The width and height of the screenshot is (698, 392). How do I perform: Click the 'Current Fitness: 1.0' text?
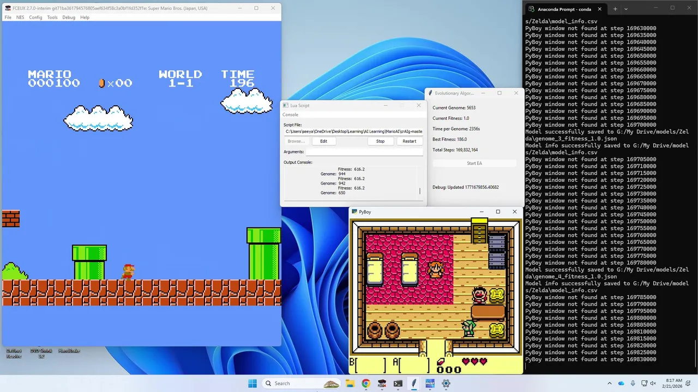point(451,118)
